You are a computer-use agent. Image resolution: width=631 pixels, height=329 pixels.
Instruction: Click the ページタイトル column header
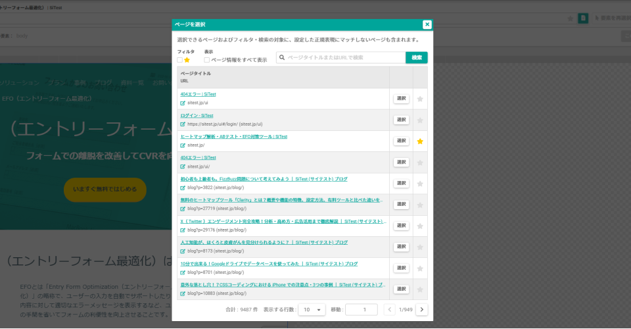196,73
